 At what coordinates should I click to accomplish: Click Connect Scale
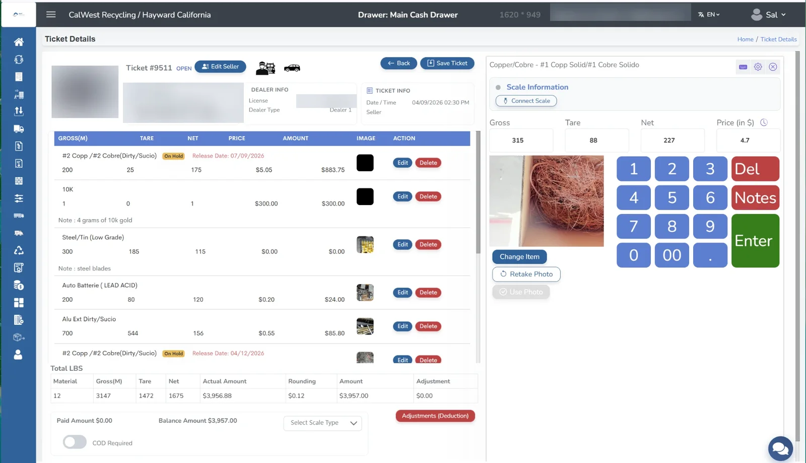click(526, 101)
